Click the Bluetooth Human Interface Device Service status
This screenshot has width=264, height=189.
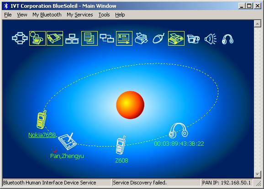57,183
